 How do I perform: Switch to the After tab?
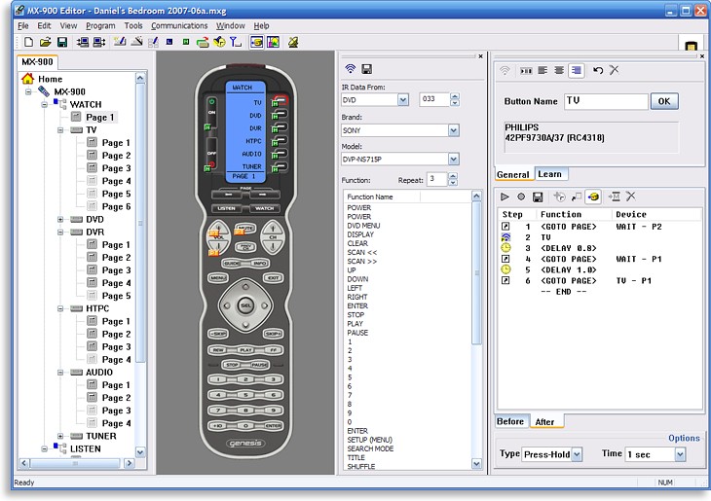[x=544, y=422]
